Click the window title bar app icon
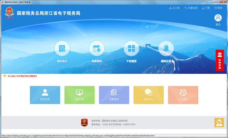 coord(2,2)
